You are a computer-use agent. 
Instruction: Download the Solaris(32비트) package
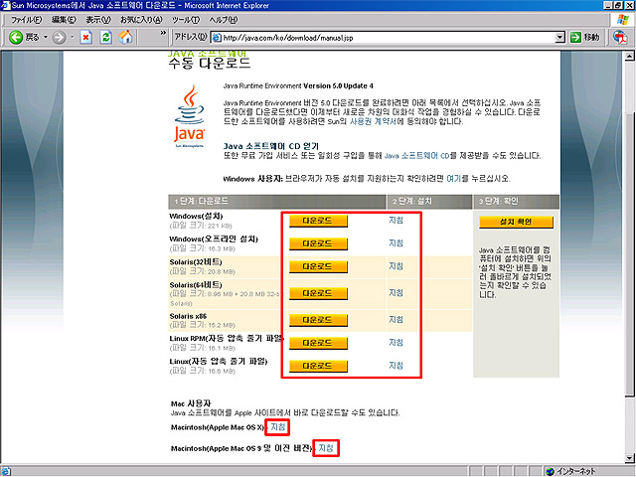point(318,267)
